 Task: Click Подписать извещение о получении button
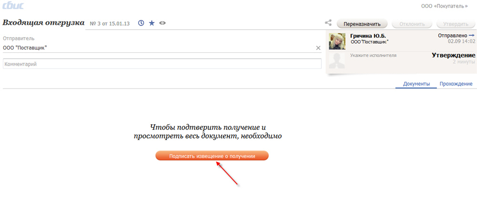[212, 156]
